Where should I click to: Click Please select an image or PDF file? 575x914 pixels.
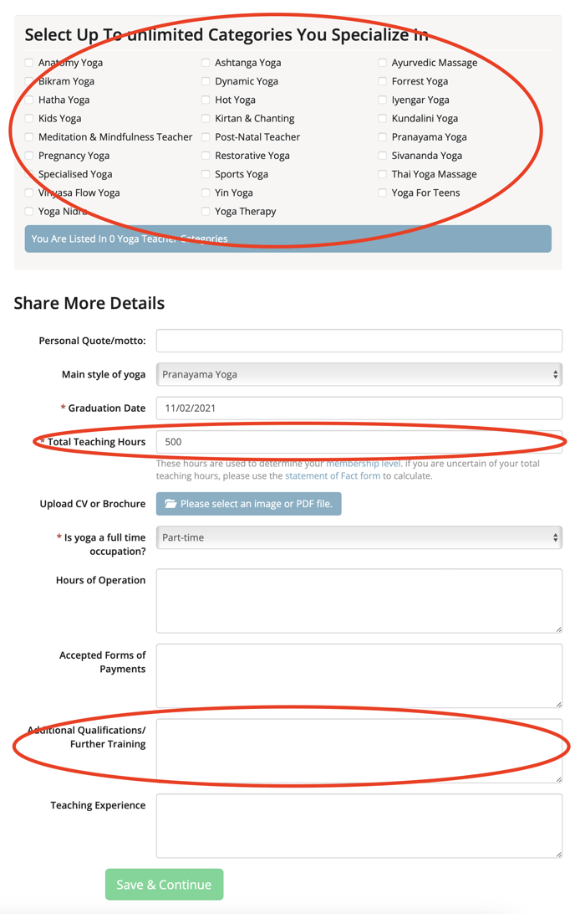click(x=256, y=504)
